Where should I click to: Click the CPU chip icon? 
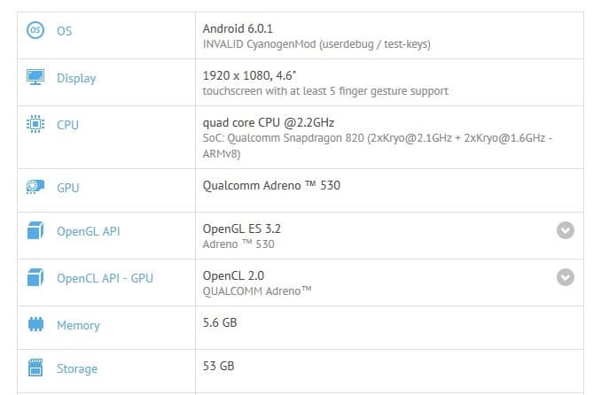pos(36,125)
